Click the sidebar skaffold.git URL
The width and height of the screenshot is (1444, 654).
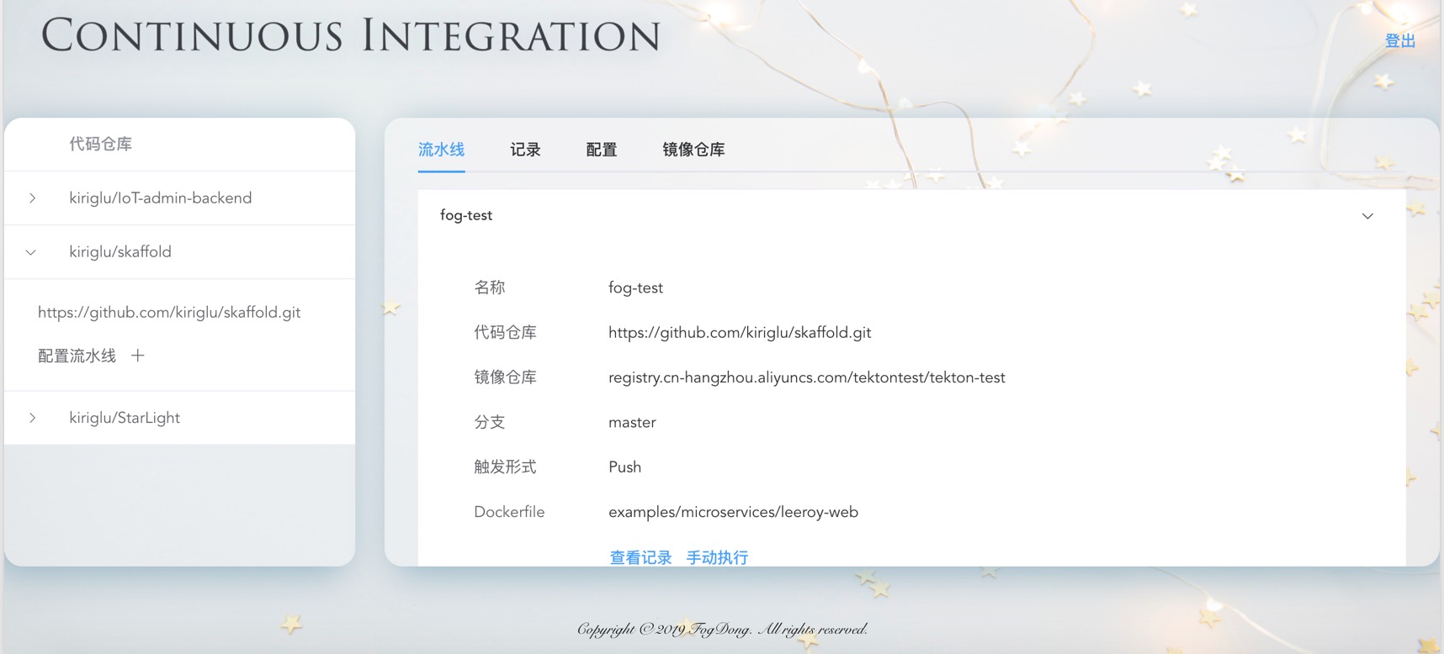coord(169,313)
